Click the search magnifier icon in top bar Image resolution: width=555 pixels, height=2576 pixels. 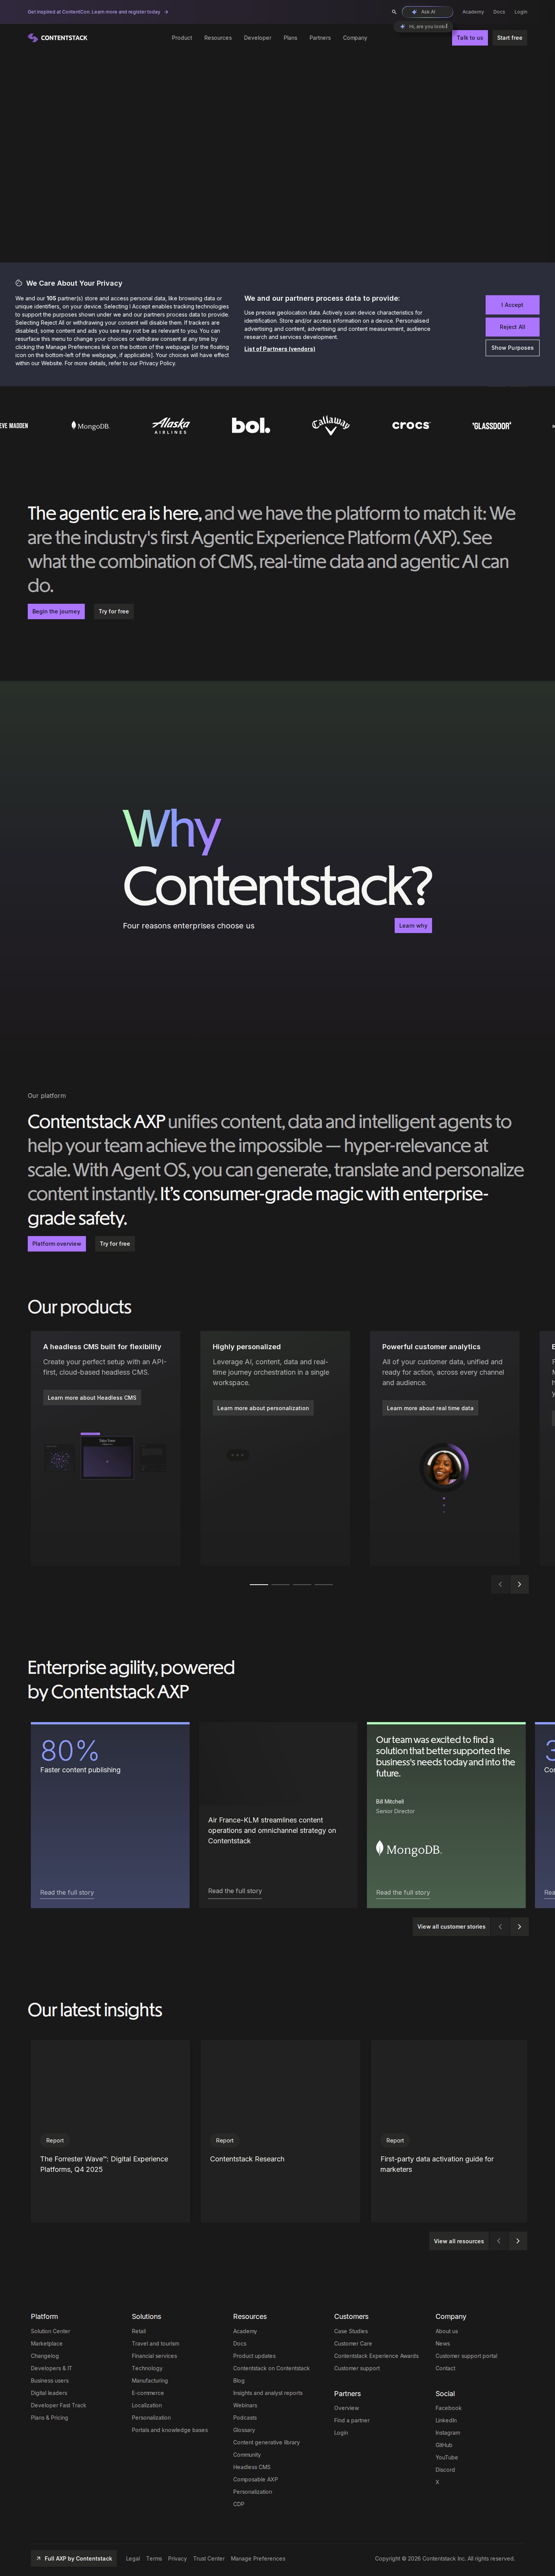[x=394, y=12]
